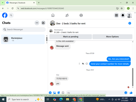Select the Messenger | Facebook tab
This screenshot has height=102, width=136.
21,3
